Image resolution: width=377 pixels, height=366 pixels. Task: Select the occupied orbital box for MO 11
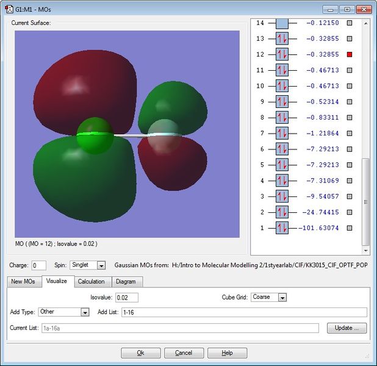click(x=282, y=70)
